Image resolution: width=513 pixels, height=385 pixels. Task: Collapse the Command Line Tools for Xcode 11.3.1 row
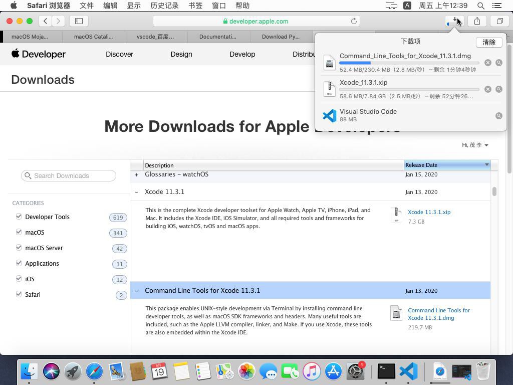[x=136, y=291]
